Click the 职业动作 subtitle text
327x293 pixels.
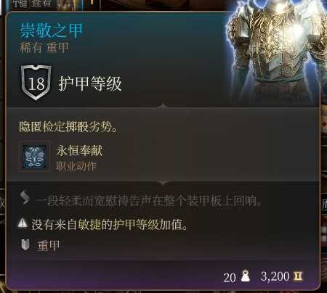tap(76, 166)
